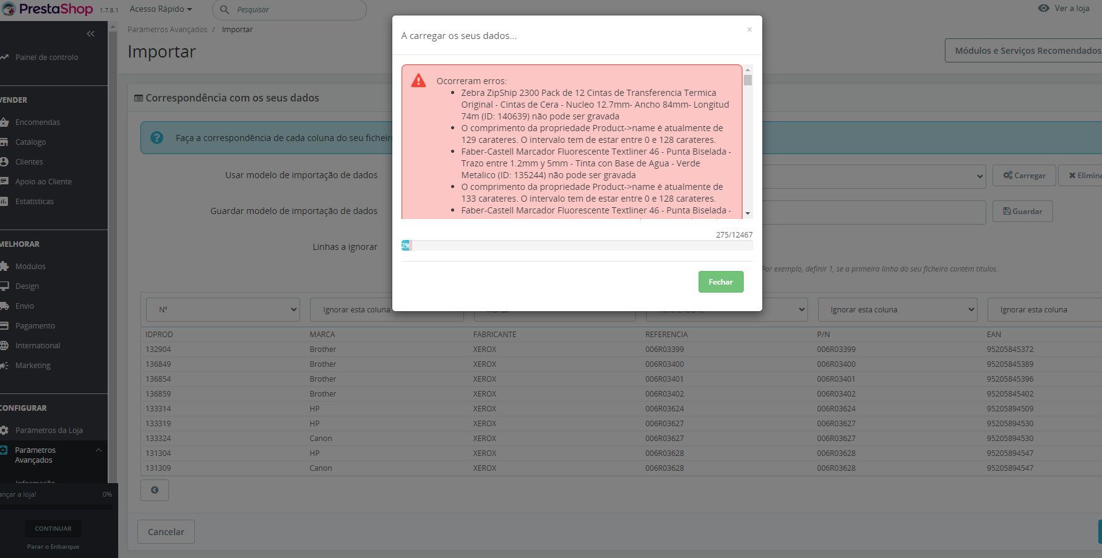The height and width of the screenshot is (558, 1102).
Task: Click the PrestaShop logo
Action: click(x=47, y=9)
